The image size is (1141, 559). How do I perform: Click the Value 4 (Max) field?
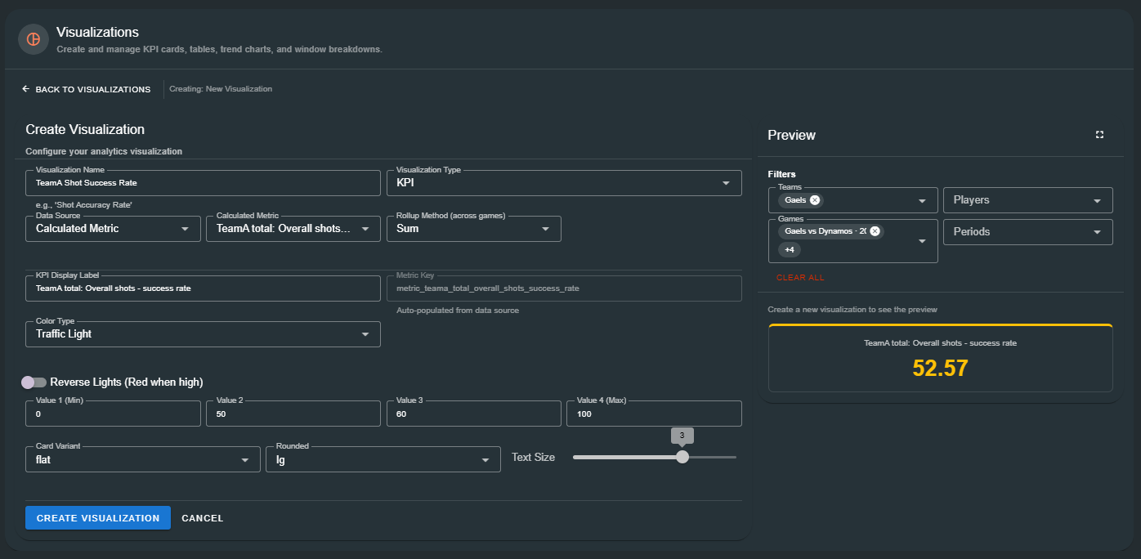654,414
